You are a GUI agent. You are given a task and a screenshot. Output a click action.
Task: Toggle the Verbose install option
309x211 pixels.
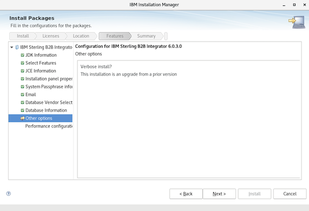click(96, 67)
